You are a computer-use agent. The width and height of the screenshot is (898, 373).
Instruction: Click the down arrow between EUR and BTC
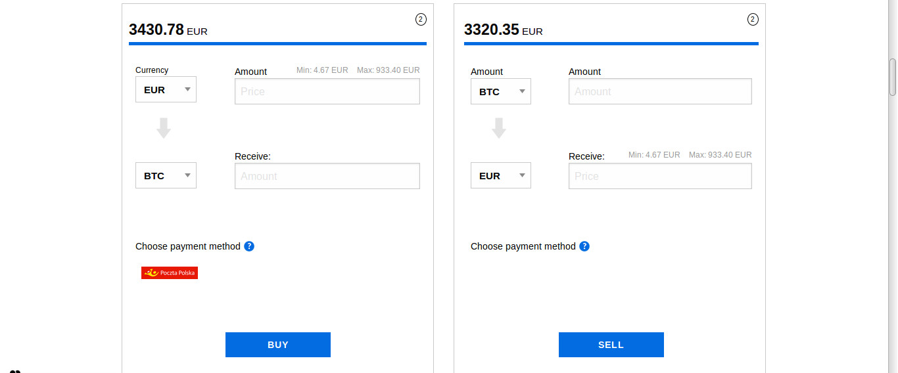coord(164,128)
